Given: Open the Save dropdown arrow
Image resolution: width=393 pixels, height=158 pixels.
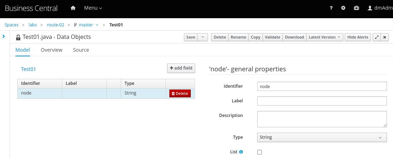Looking at the screenshot, I should (203, 37).
